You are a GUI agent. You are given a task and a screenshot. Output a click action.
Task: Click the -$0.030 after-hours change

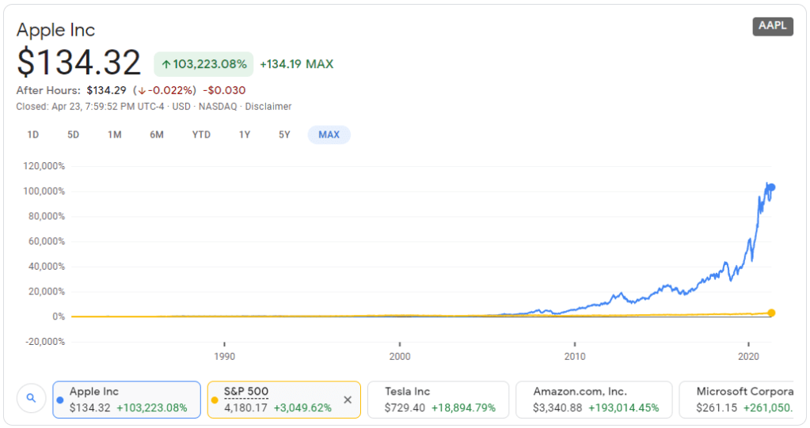point(224,90)
